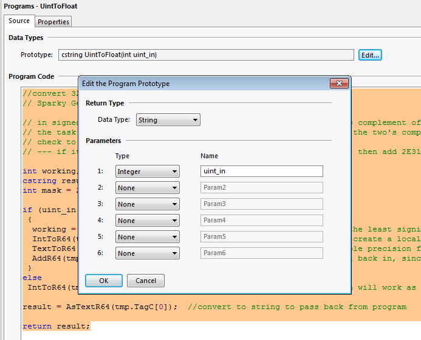Close the Edit the Program Prototype dialog

(339, 83)
